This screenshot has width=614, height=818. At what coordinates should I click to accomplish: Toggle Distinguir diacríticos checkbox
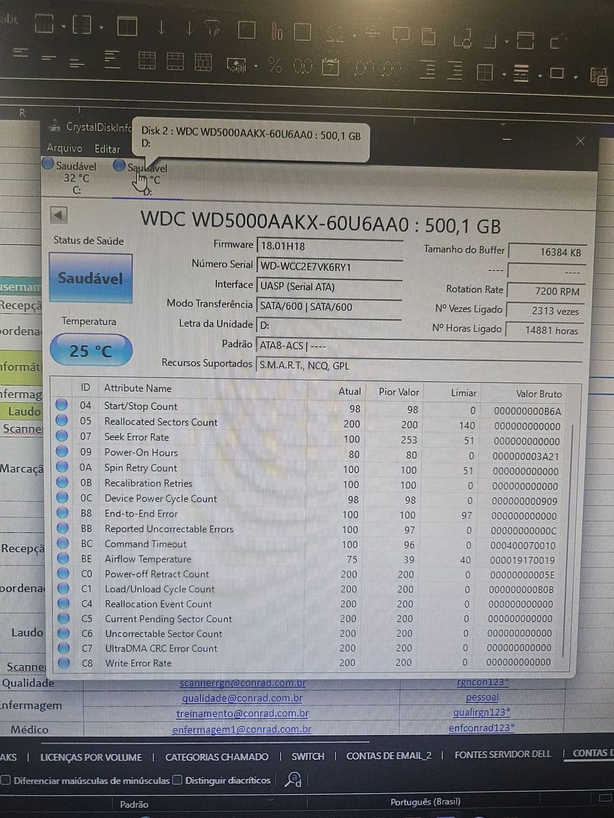tap(178, 780)
